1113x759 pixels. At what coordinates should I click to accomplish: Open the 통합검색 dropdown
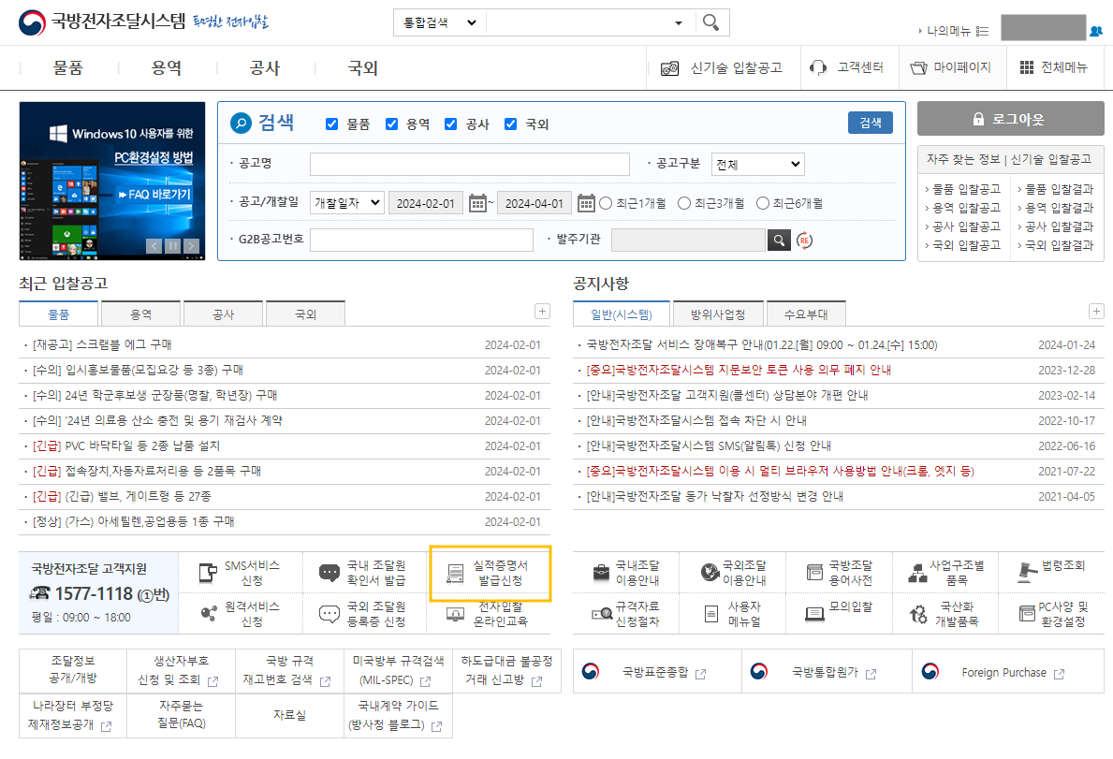(439, 22)
